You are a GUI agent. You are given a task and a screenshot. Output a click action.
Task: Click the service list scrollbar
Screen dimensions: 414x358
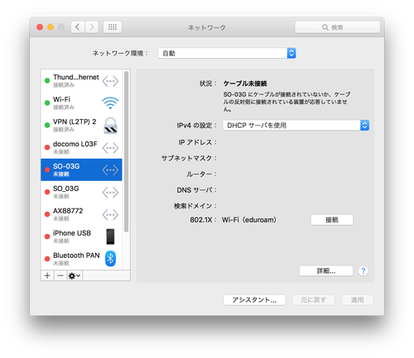[x=126, y=151]
